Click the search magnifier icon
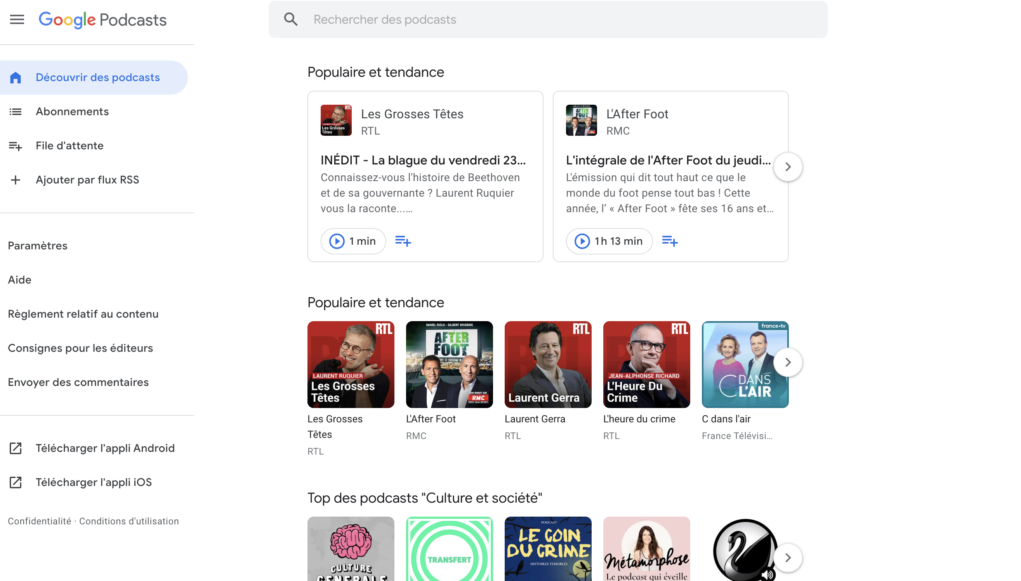 291,19
